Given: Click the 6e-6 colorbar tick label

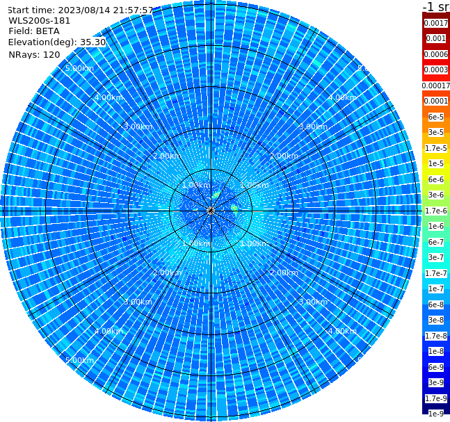Looking at the screenshot, I should 436,179.
